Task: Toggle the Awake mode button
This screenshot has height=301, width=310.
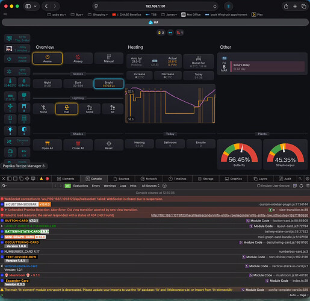Action: pyautogui.click(x=48, y=58)
